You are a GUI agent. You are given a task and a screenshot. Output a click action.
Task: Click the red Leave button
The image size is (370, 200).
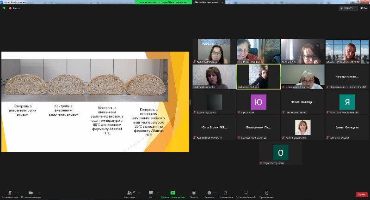point(361,194)
